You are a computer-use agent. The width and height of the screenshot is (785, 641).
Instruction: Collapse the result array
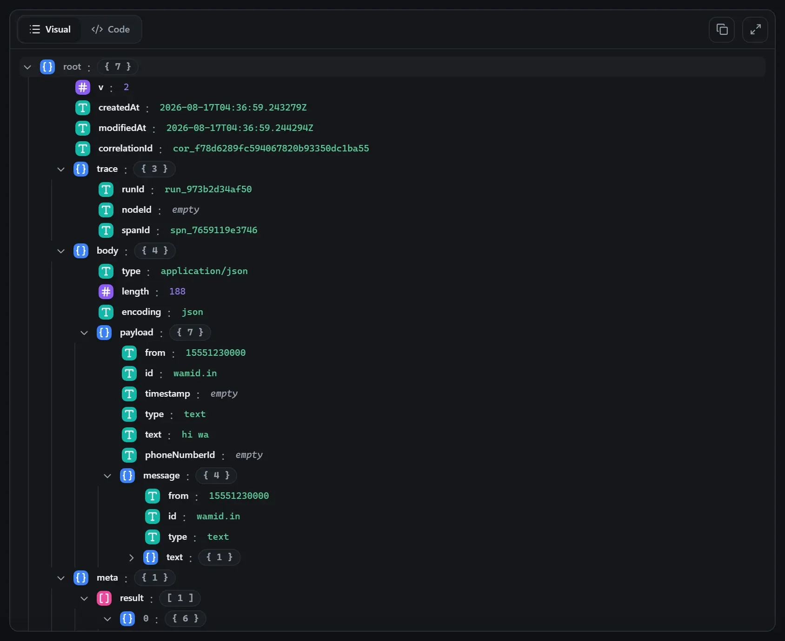click(84, 598)
